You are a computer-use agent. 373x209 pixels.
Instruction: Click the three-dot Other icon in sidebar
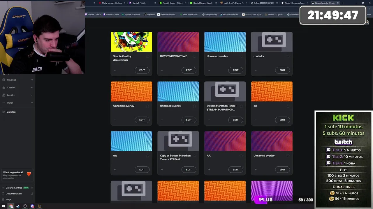coord(4,103)
